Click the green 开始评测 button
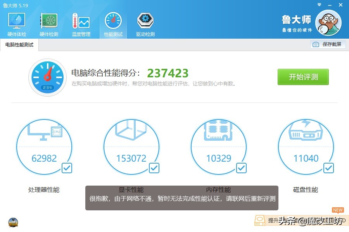The image size is (349, 232). (303, 77)
